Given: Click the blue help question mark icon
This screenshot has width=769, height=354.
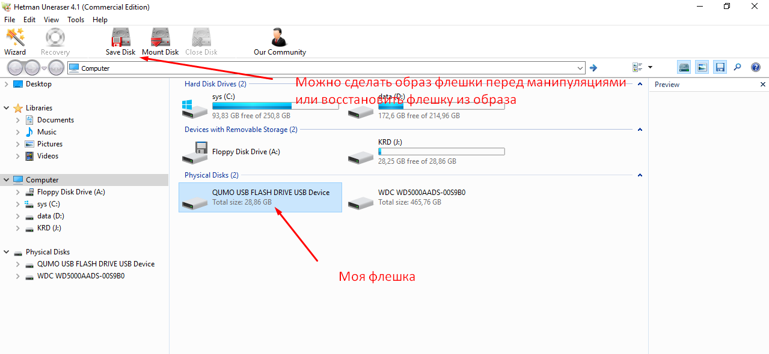Looking at the screenshot, I should coord(756,68).
